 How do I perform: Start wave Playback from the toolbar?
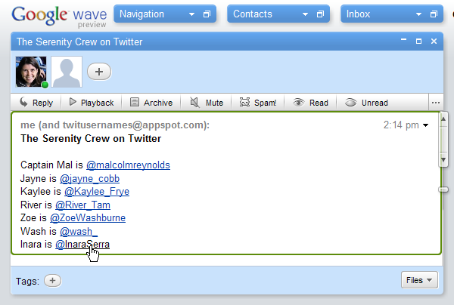coord(92,103)
